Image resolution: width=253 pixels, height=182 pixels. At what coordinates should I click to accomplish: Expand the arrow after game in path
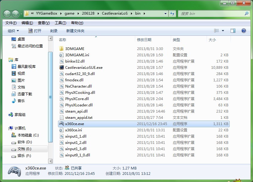click(78, 13)
